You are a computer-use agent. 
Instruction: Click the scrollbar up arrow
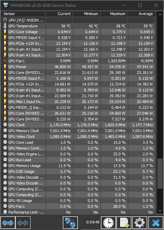[160, 14]
